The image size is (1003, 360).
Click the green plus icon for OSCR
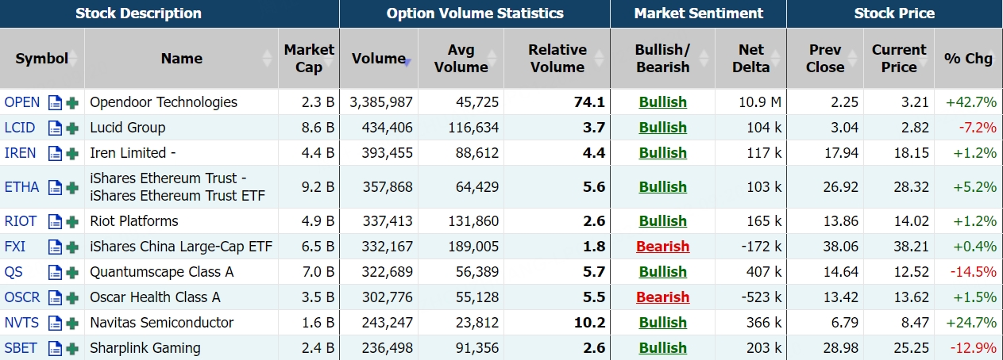72,297
